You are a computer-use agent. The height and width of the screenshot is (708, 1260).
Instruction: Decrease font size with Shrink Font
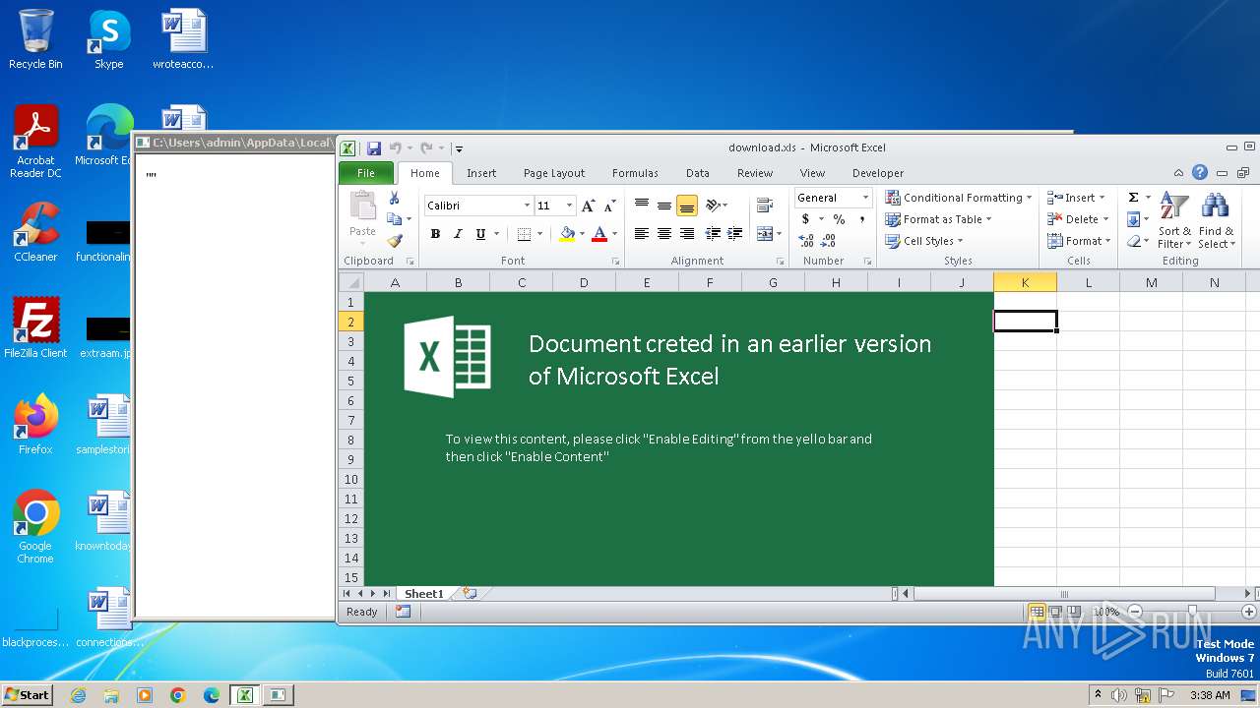(609, 206)
